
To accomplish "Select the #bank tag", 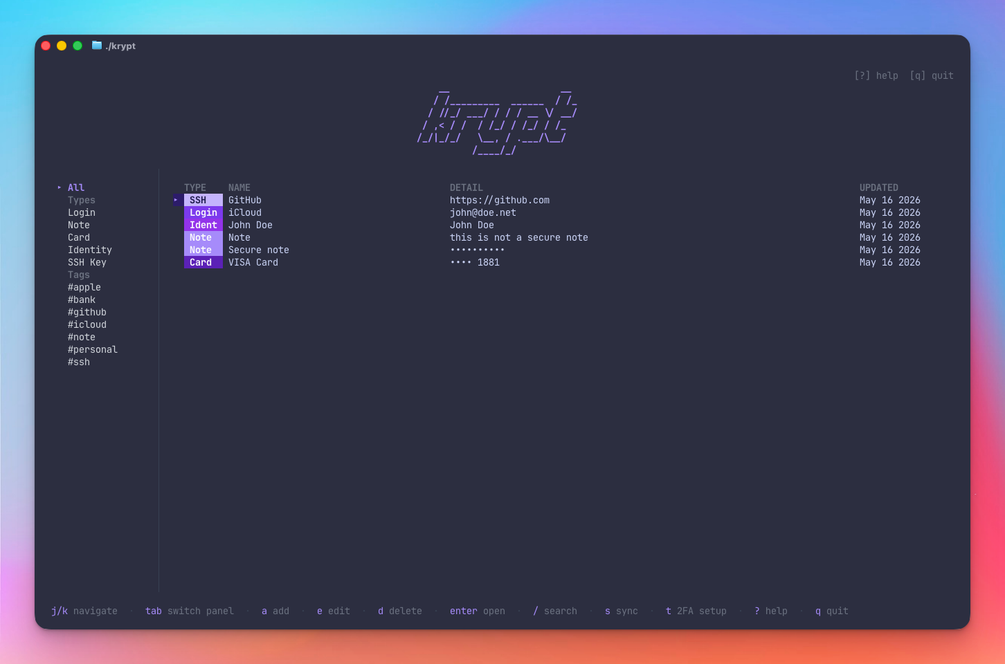I will (x=82, y=299).
